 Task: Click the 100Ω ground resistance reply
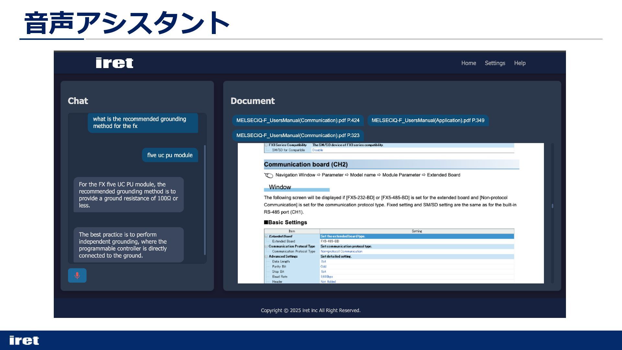click(128, 195)
